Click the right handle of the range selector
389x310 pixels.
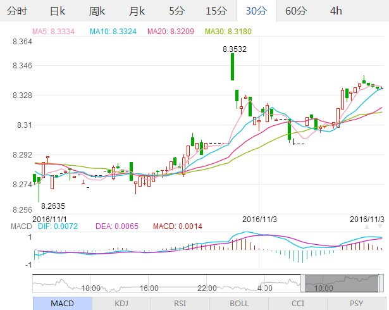point(381,283)
